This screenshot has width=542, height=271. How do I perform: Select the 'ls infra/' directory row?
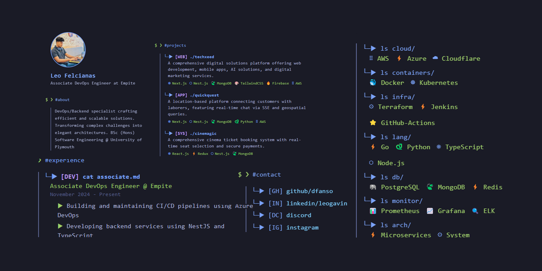click(x=390, y=97)
